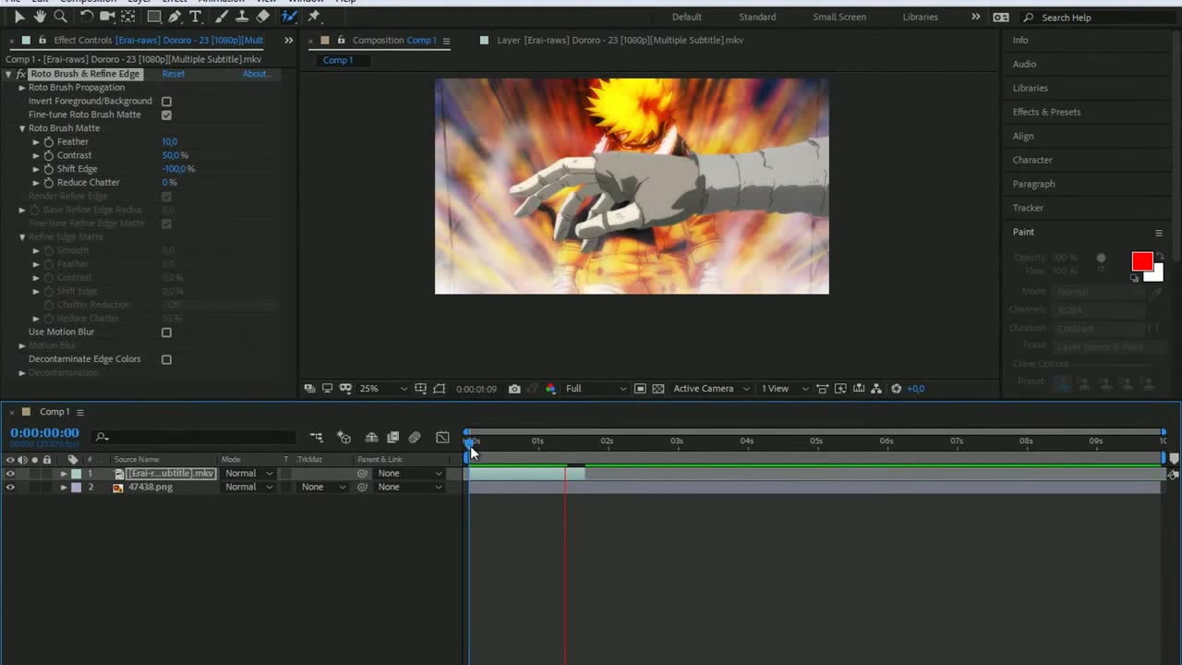
Task: Toggle the Shift Edge stopwatch
Action: click(x=49, y=169)
